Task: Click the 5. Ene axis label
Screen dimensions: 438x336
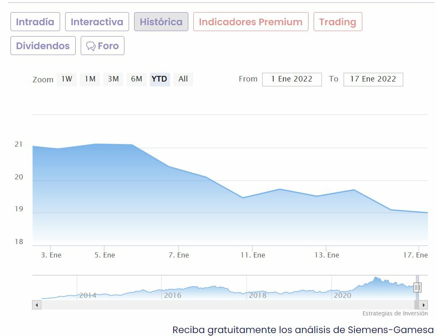Action: coord(105,255)
